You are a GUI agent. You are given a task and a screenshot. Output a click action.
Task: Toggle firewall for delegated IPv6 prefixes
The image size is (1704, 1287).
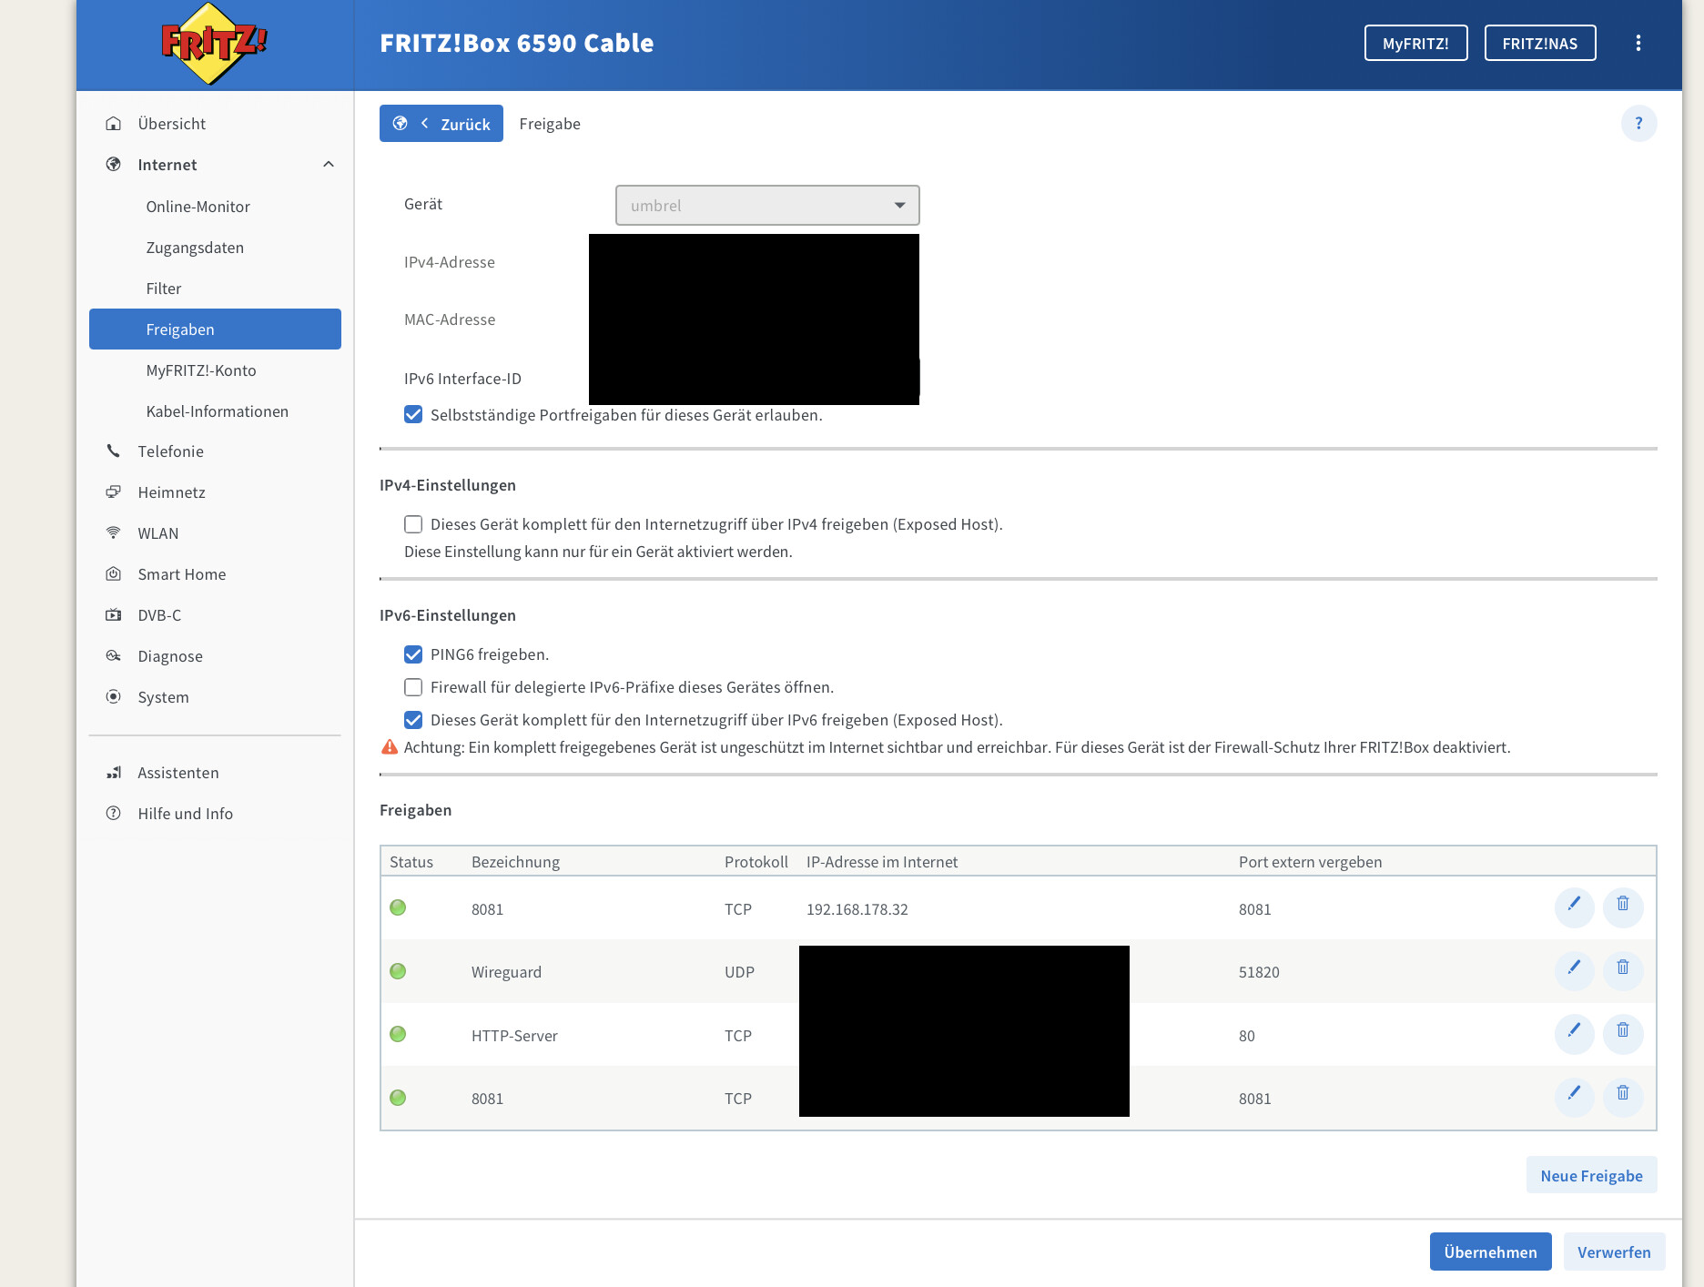click(413, 687)
